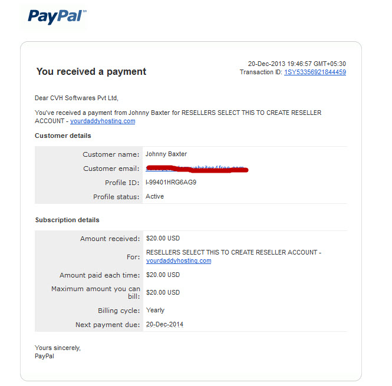Click the You received a payment heading
Viewport: 392px width, 386px height.
pyautogui.click(x=91, y=72)
